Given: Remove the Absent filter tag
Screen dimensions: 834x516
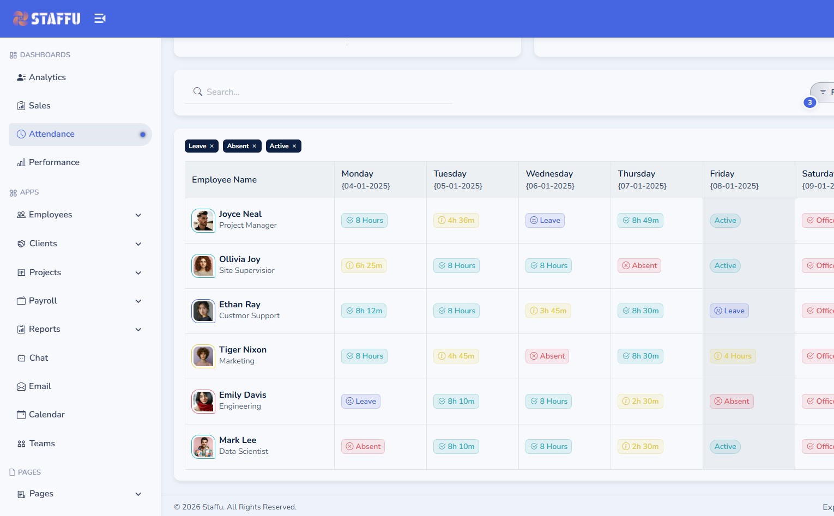Looking at the screenshot, I should pos(254,146).
